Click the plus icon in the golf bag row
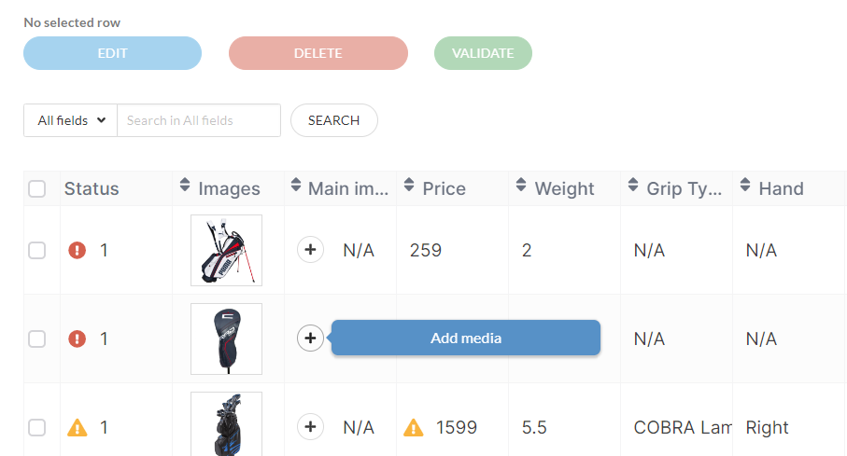847x456 pixels. point(310,250)
